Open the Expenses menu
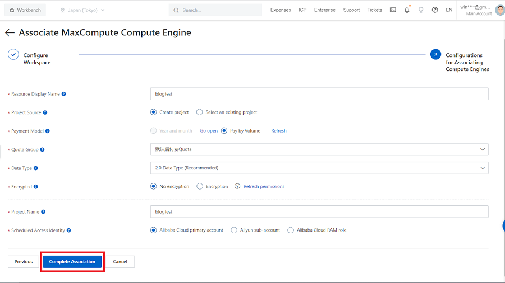The width and height of the screenshot is (505, 283). coord(281,10)
